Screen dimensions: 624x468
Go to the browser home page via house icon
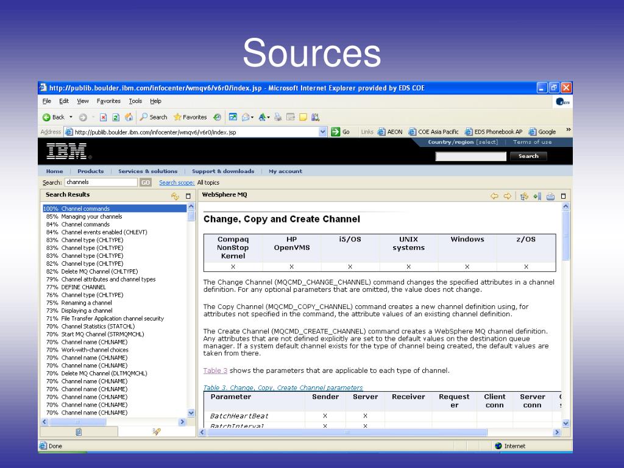[x=129, y=118]
